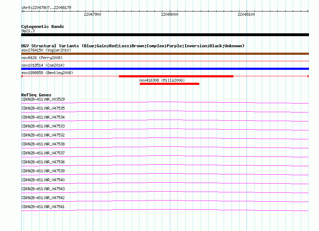Select the brown esv2764150 complex variant bar
Viewport: 319px width, 231px height.
point(165,54)
